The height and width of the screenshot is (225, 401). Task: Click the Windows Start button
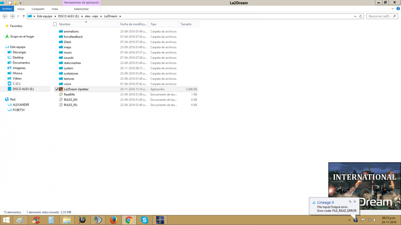click(6, 220)
